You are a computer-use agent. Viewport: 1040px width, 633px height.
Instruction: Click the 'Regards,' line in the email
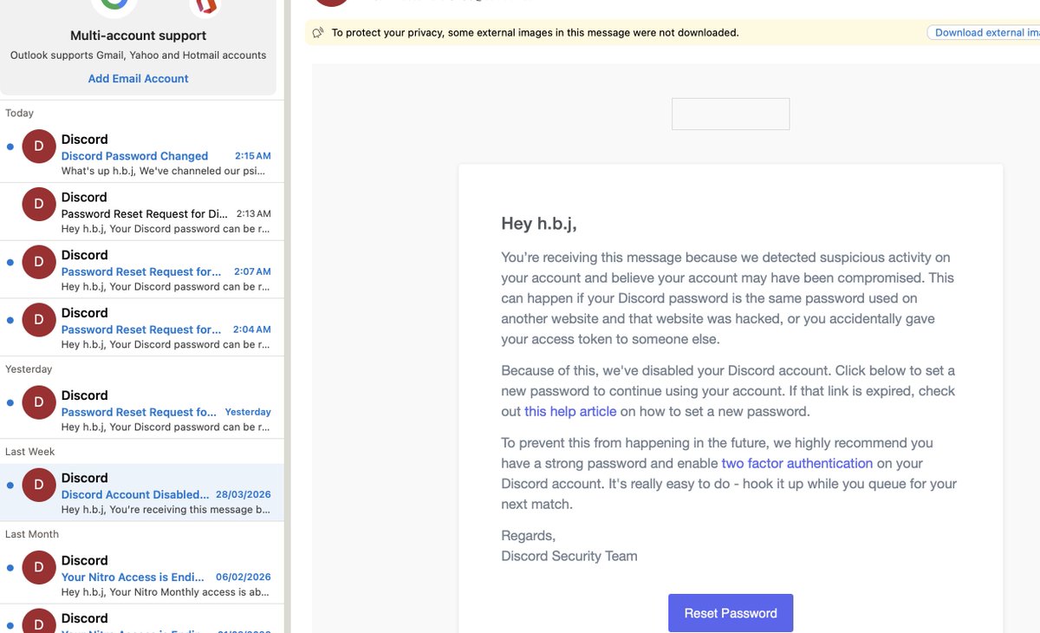click(x=529, y=535)
